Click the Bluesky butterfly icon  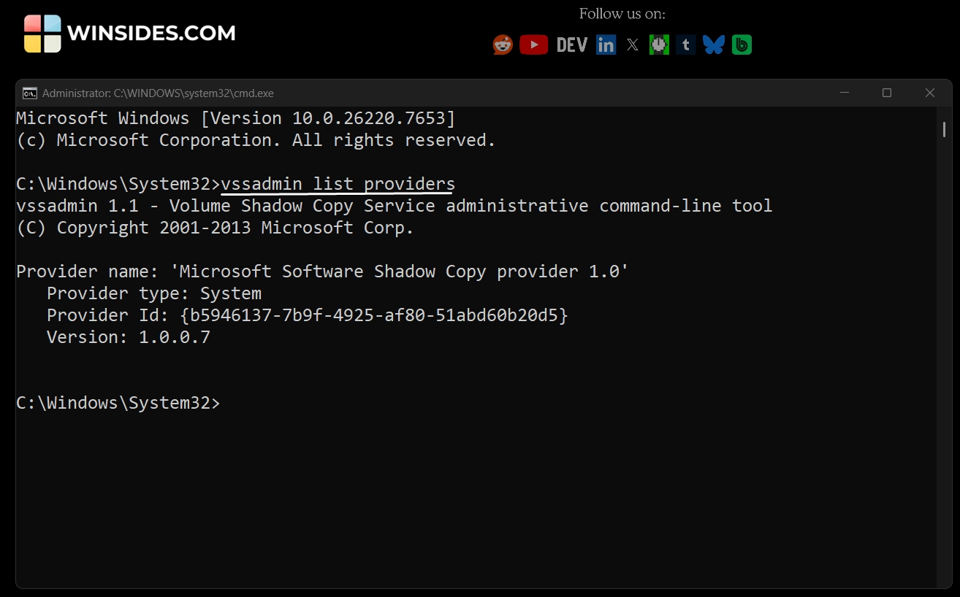click(713, 45)
